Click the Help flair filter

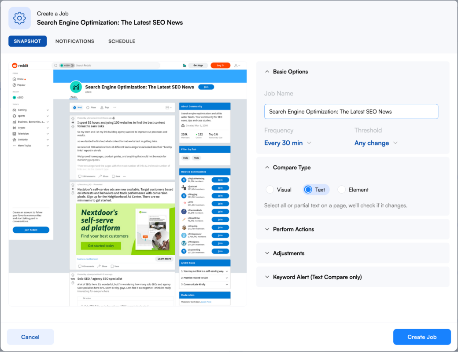pos(185,158)
